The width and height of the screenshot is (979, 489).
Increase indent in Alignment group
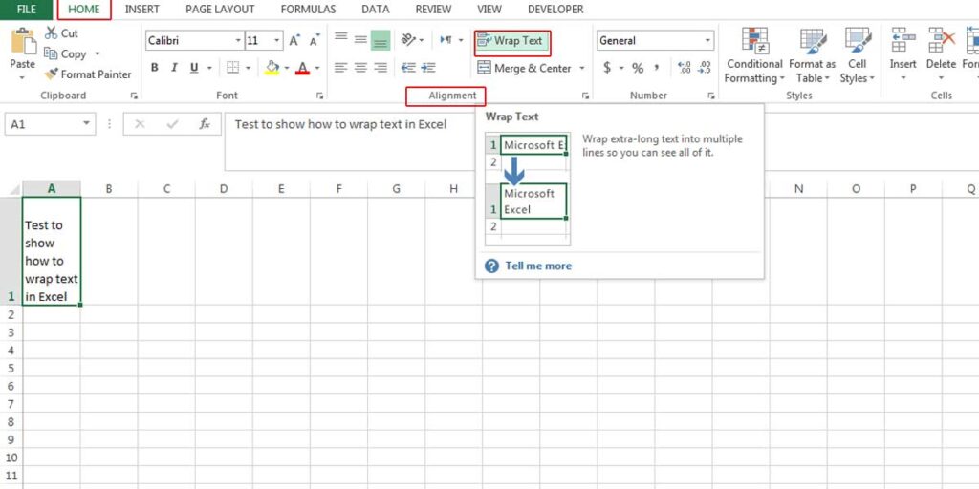428,68
